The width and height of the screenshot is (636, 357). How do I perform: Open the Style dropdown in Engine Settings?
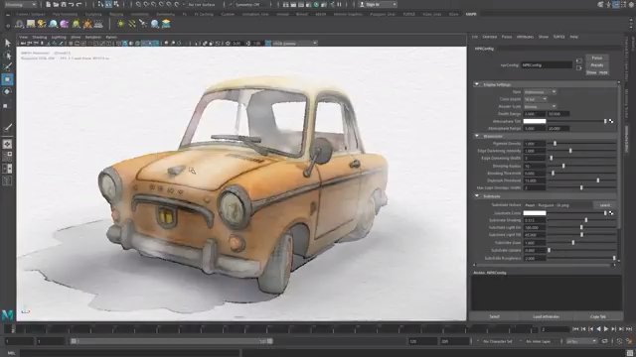click(540, 92)
